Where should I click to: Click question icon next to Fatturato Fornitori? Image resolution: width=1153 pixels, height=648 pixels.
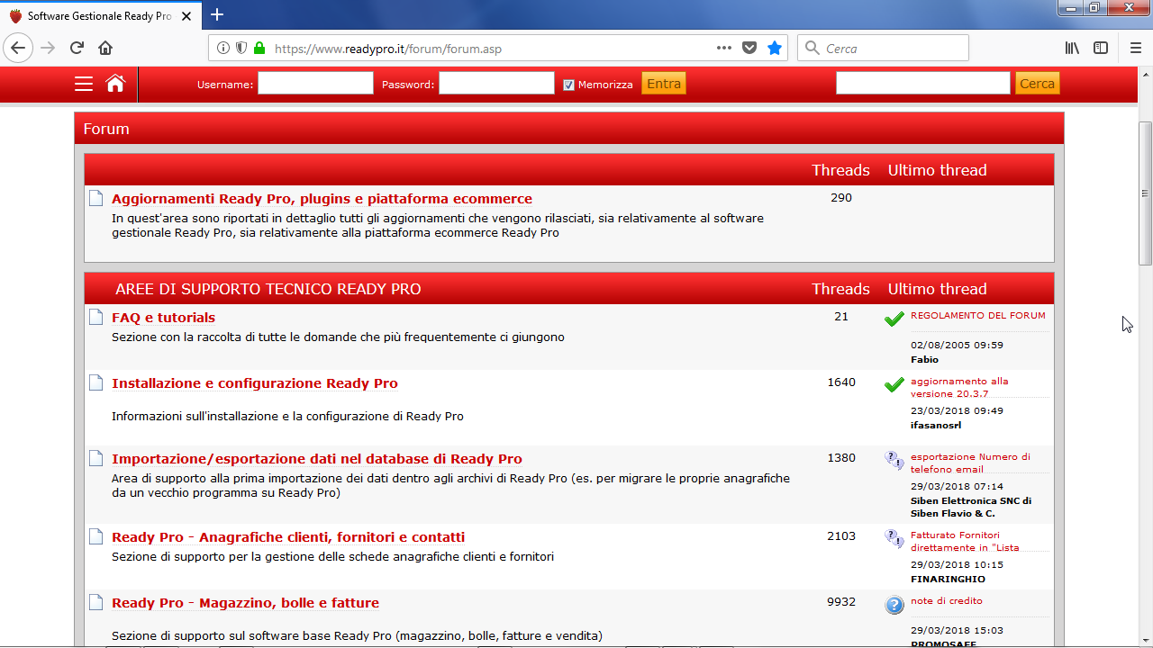tap(894, 539)
